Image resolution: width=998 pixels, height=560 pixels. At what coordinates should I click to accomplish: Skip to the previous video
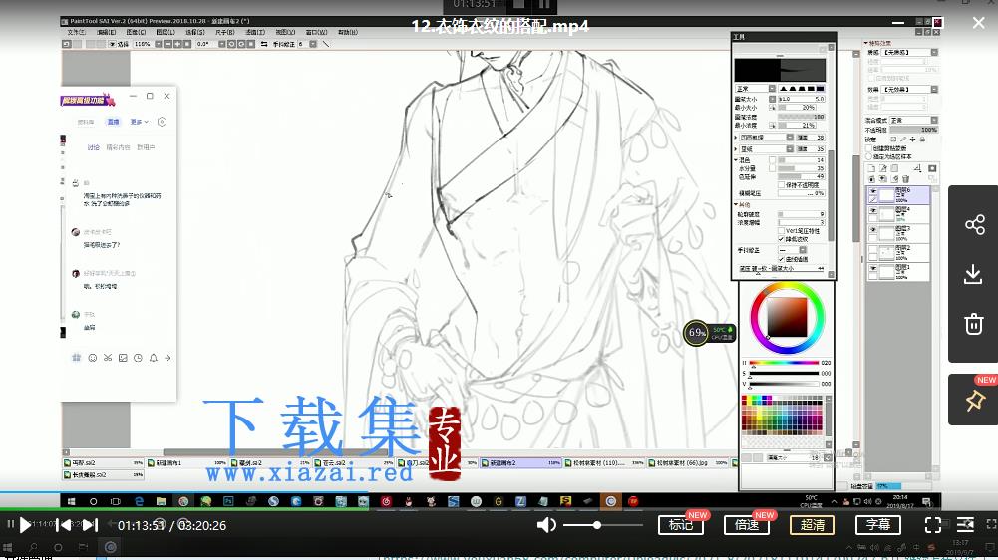point(64,525)
